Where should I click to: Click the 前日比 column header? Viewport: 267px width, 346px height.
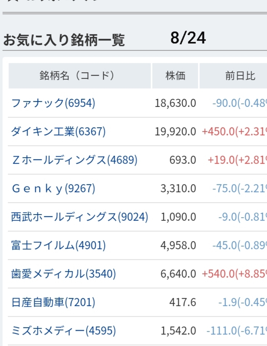pyautogui.click(x=240, y=76)
